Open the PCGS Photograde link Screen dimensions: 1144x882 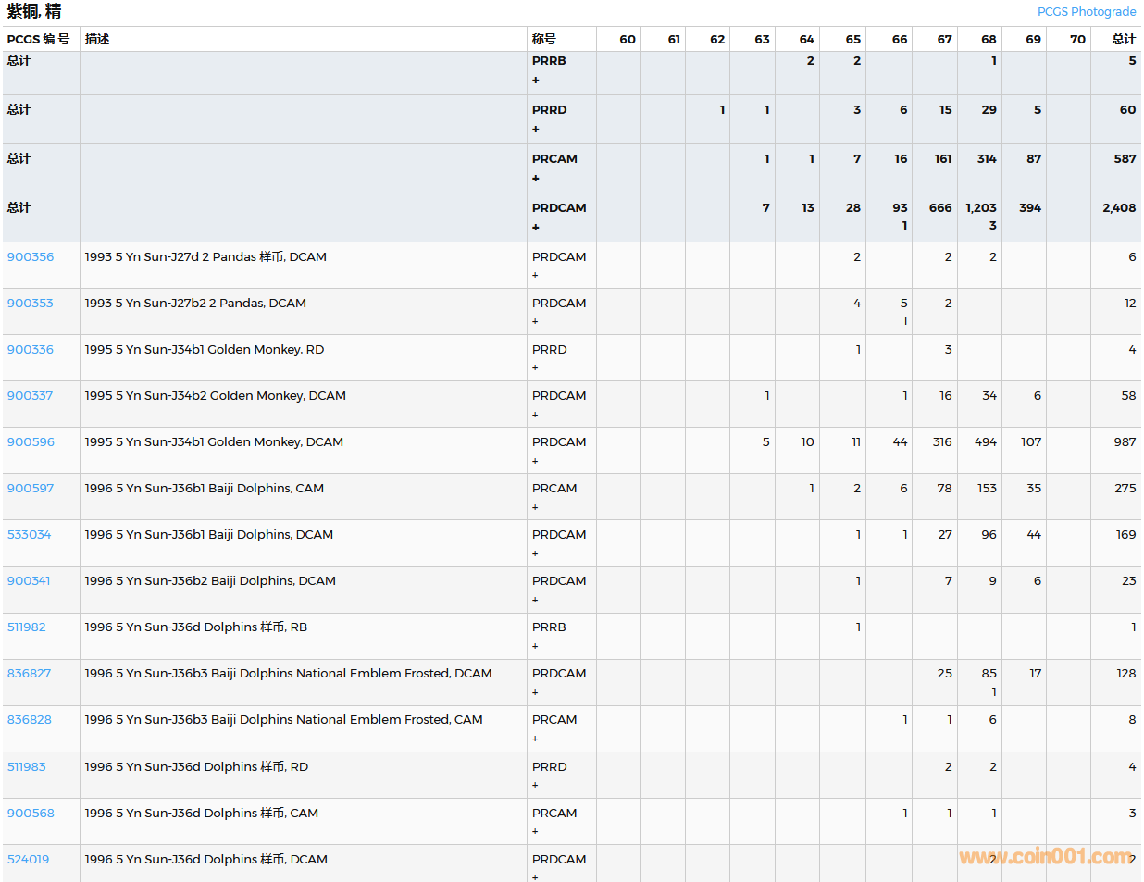(x=1086, y=12)
